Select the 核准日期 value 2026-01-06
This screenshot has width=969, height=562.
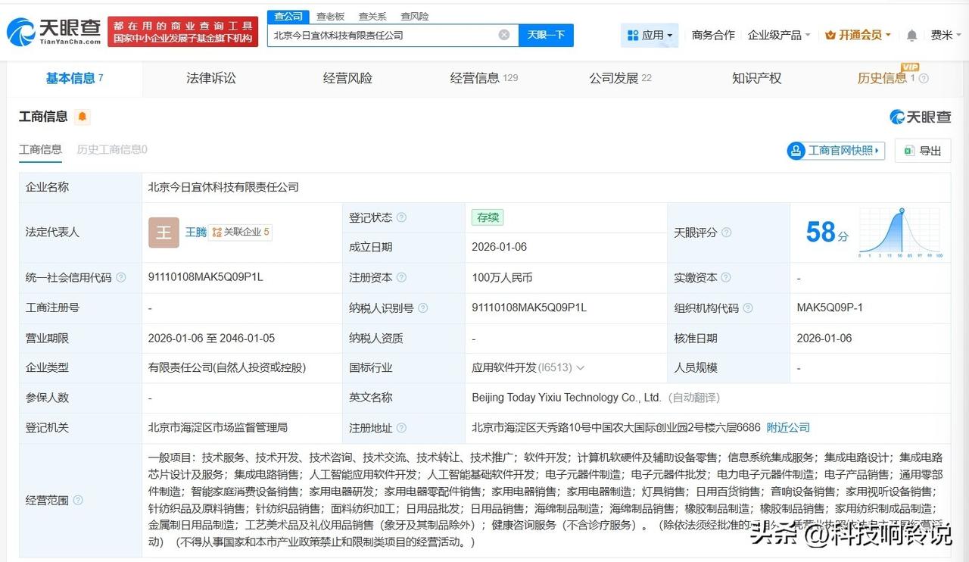(x=824, y=338)
